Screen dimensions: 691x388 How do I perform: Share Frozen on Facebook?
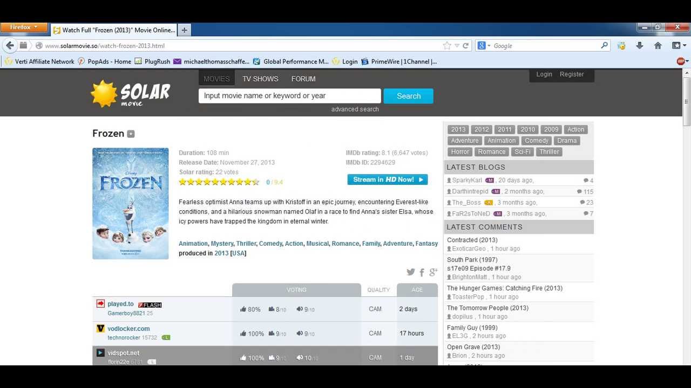point(422,273)
